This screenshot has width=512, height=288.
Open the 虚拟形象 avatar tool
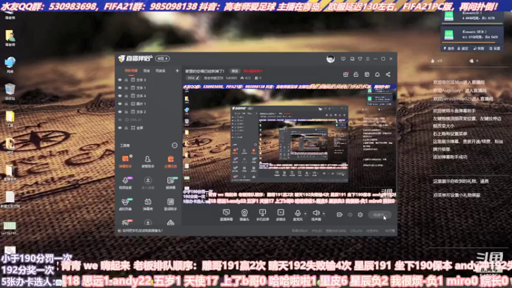(125, 204)
